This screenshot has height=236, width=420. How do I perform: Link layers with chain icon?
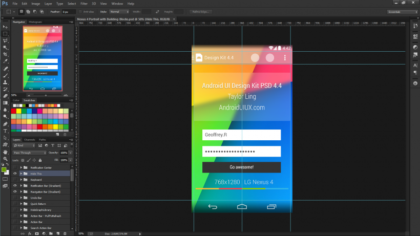click(x=23, y=233)
